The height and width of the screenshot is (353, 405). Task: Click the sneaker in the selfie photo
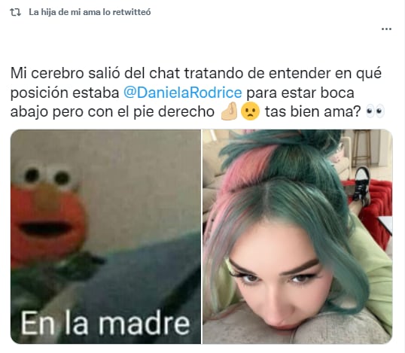click(362, 184)
